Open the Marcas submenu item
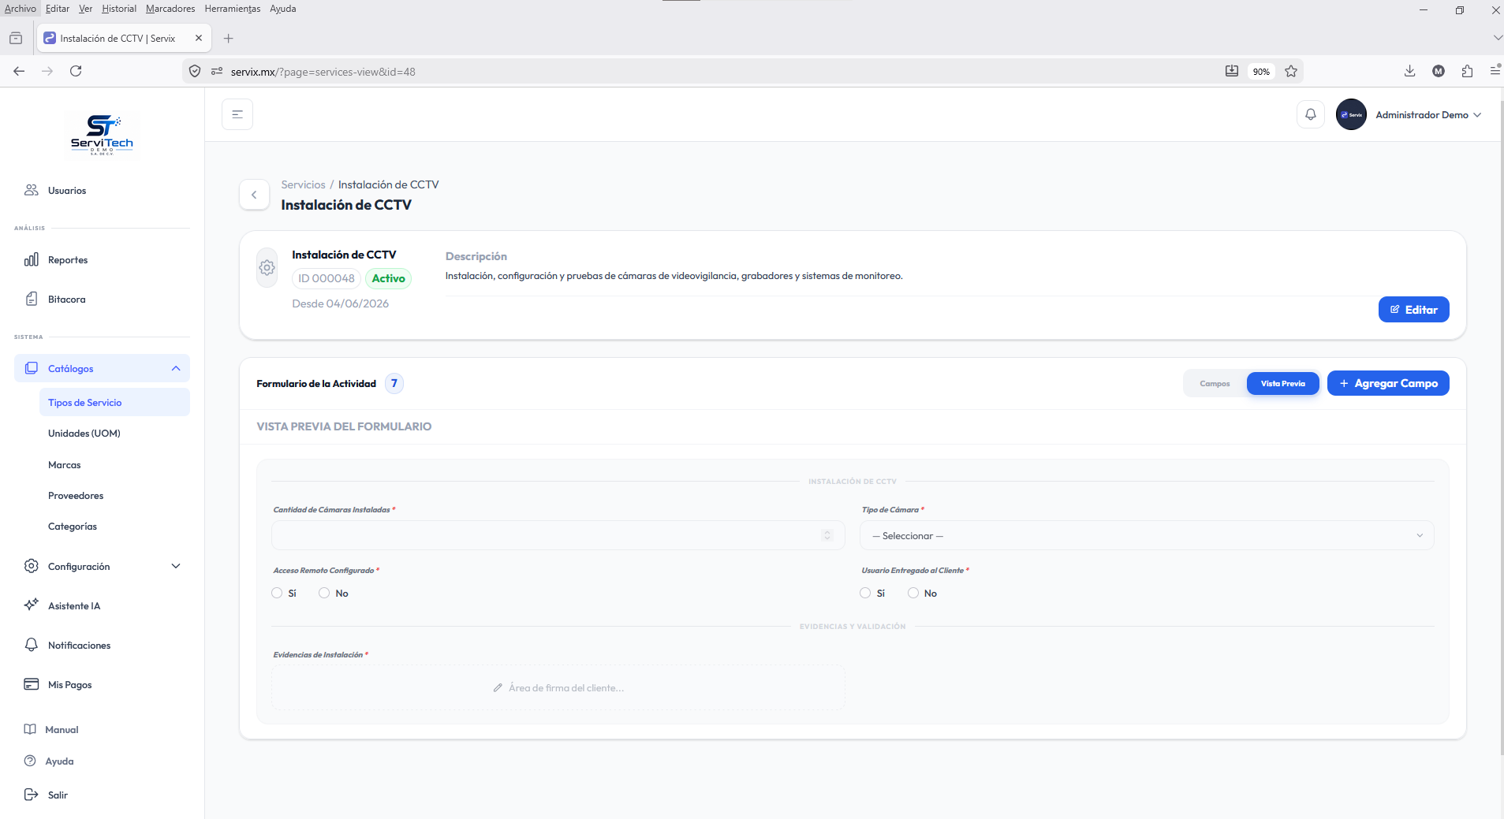This screenshot has height=819, width=1504. (x=65, y=464)
